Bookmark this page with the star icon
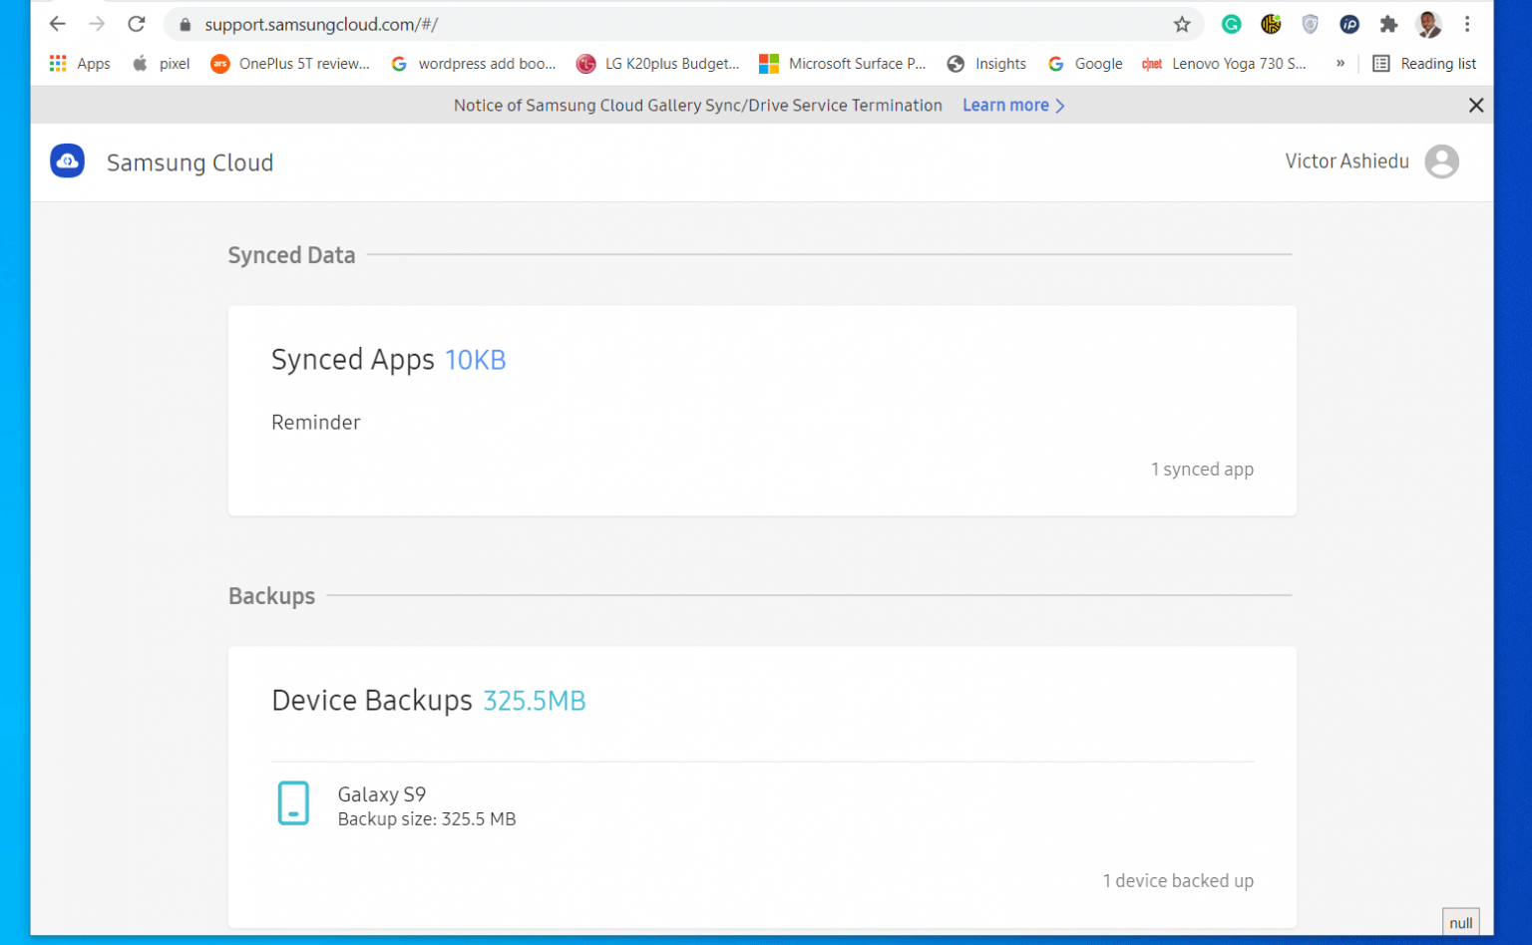The image size is (1532, 945). 1182,24
